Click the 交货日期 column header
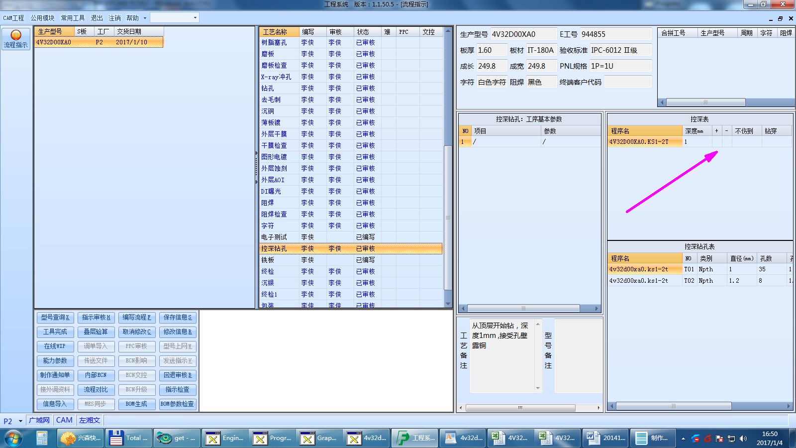 click(x=139, y=31)
